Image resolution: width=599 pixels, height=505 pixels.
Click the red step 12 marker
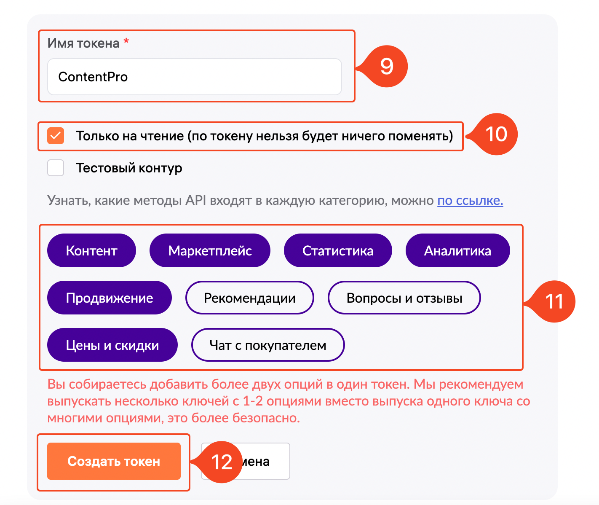pos(218,462)
